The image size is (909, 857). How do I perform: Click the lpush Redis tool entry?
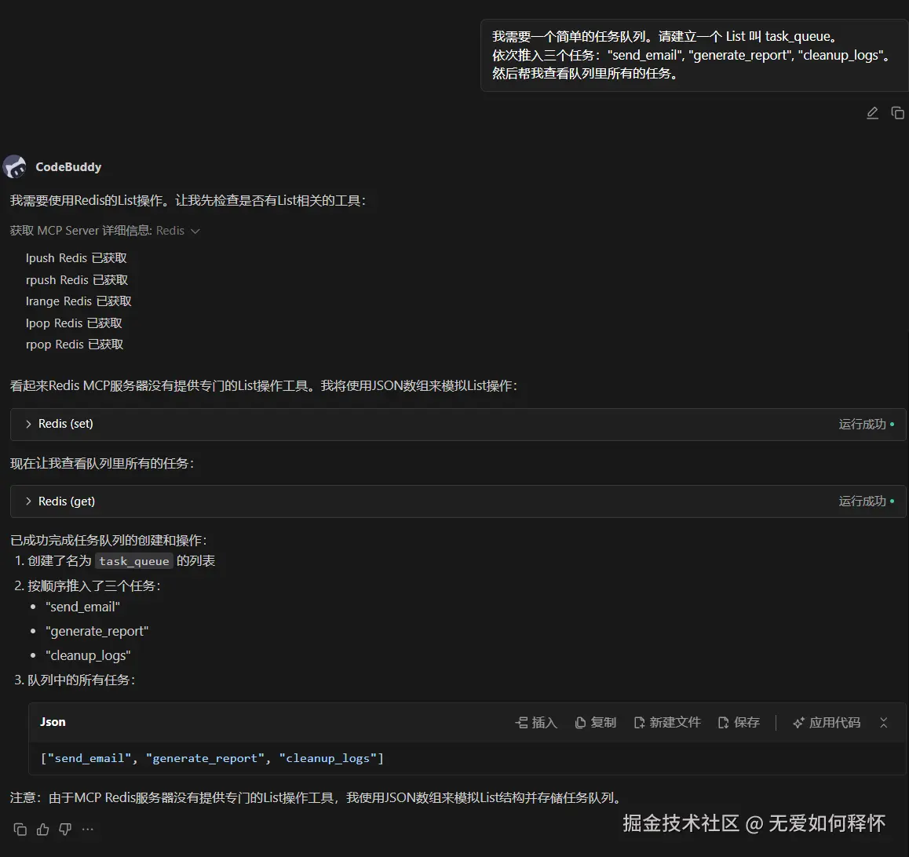click(76, 258)
